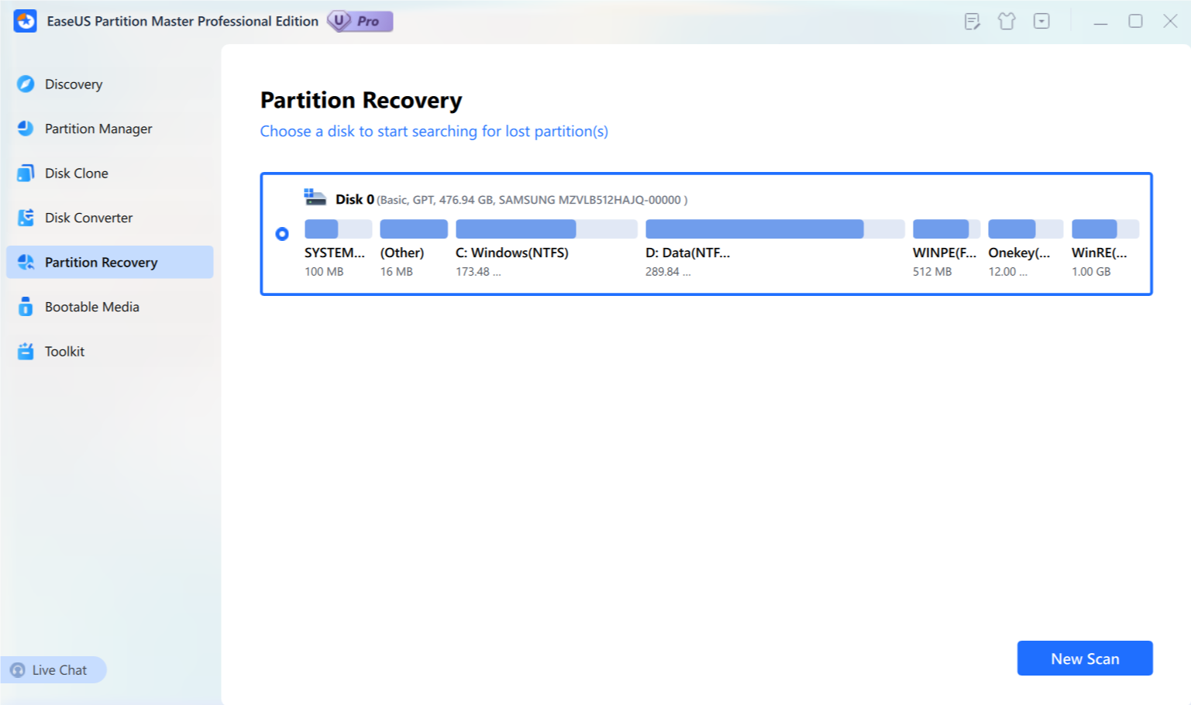Click the C: Windows partition usage bar
Image resolution: width=1191 pixels, height=705 pixels.
546,229
